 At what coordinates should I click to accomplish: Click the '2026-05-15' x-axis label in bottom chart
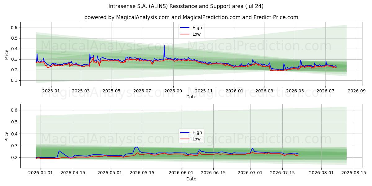pos(142,173)
